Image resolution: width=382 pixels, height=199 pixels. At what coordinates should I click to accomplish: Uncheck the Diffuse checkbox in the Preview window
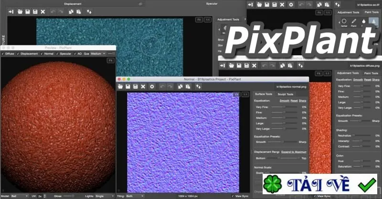[3, 54]
